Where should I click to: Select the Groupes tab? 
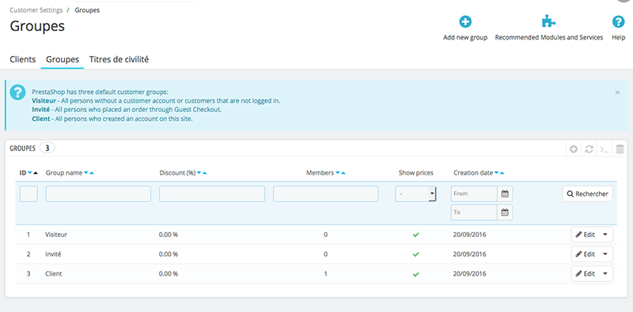(63, 60)
